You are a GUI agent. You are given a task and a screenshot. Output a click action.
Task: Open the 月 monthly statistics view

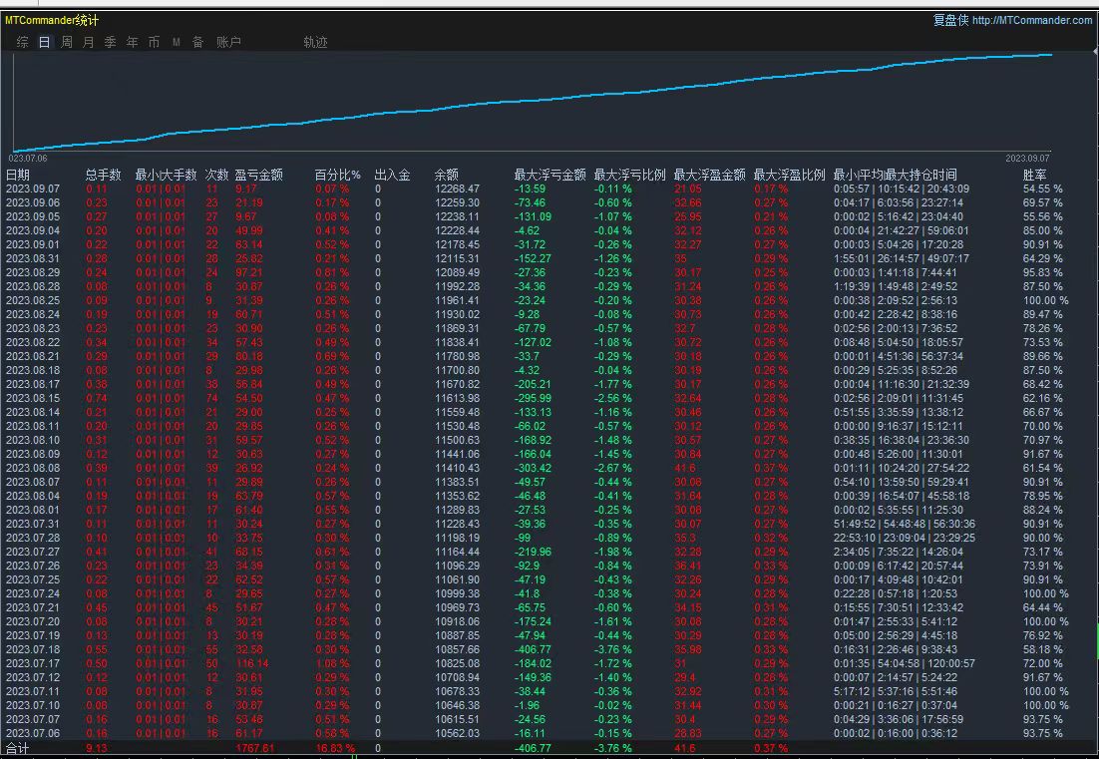[88, 42]
